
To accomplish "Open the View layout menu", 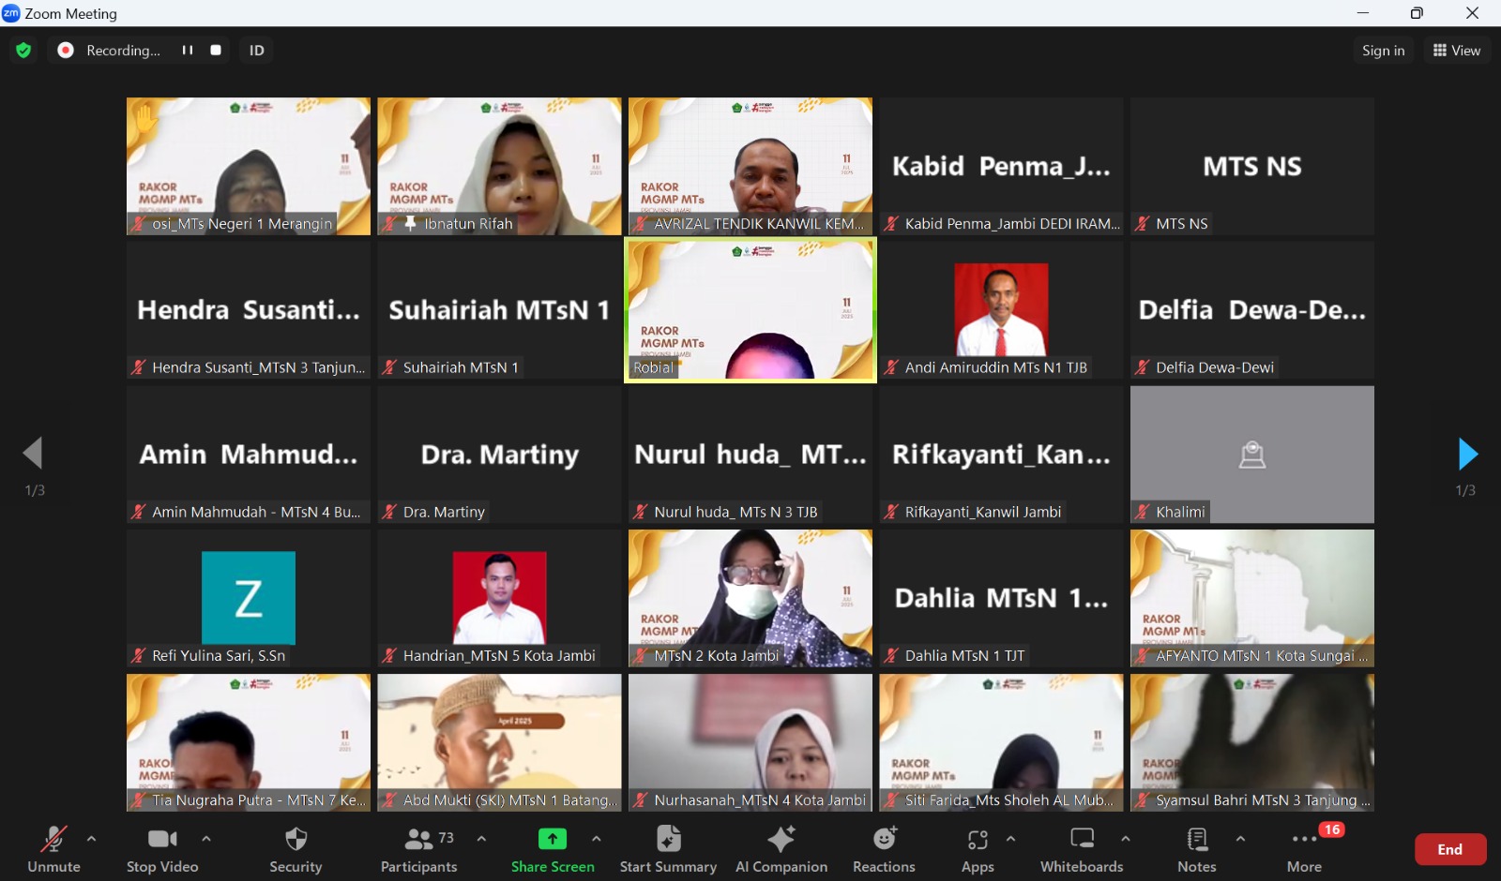I will point(1456,51).
